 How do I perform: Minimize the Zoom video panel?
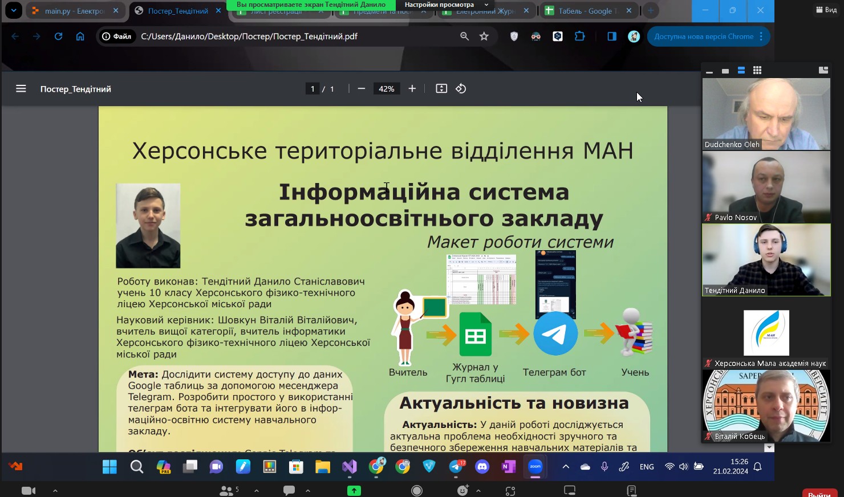point(709,71)
